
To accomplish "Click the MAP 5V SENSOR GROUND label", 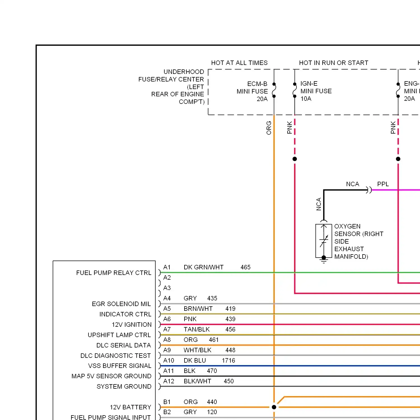I will point(111,376).
